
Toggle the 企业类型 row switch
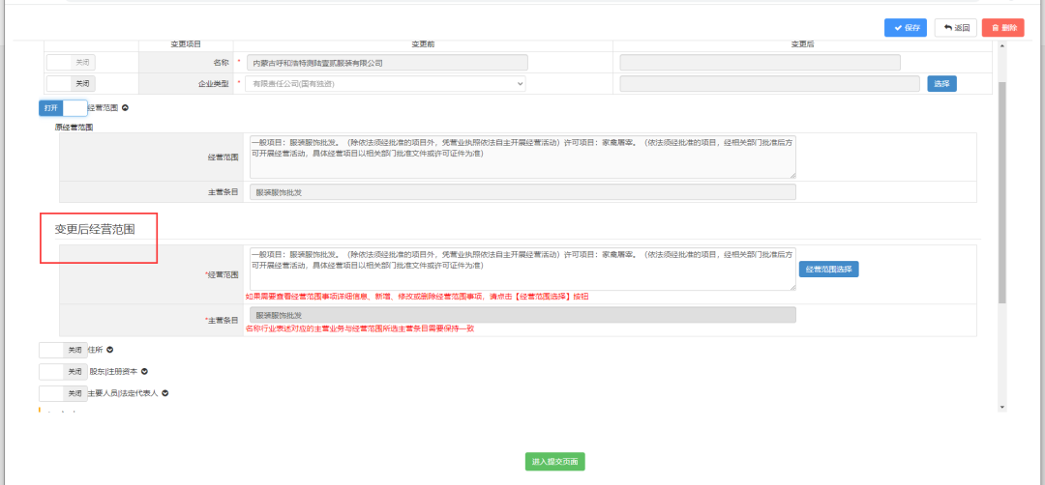(72, 84)
